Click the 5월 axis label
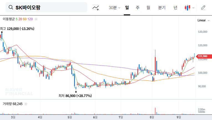Viewport: 212px width, 120px height. [70, 117]
